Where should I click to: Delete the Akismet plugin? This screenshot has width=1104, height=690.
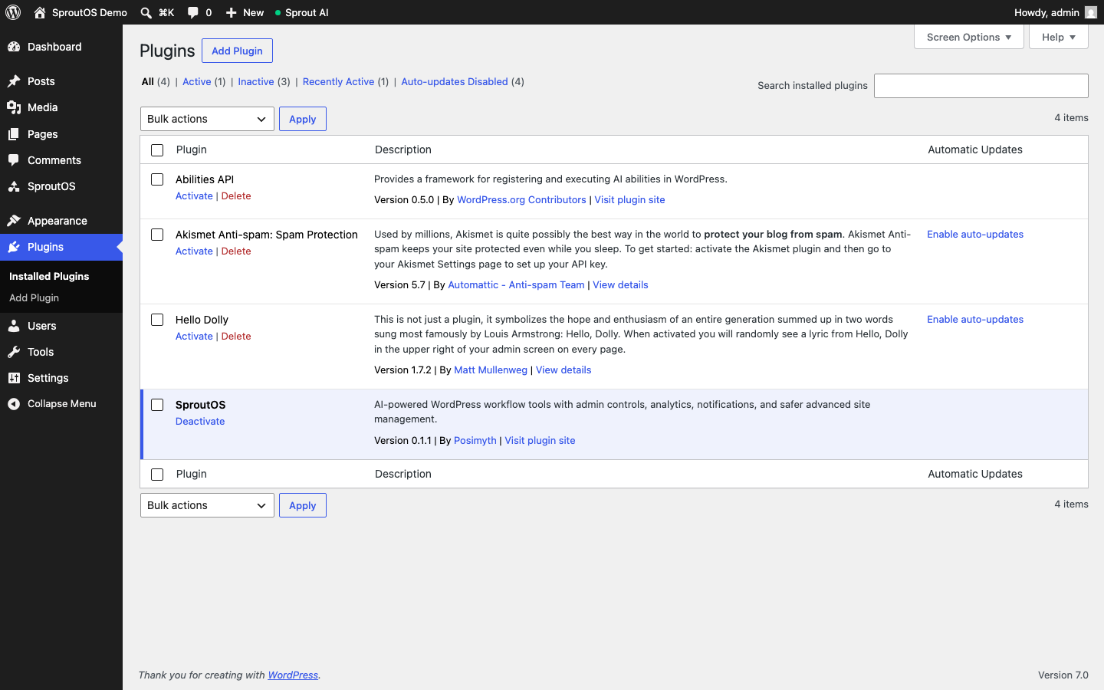[x=236, y=251]
